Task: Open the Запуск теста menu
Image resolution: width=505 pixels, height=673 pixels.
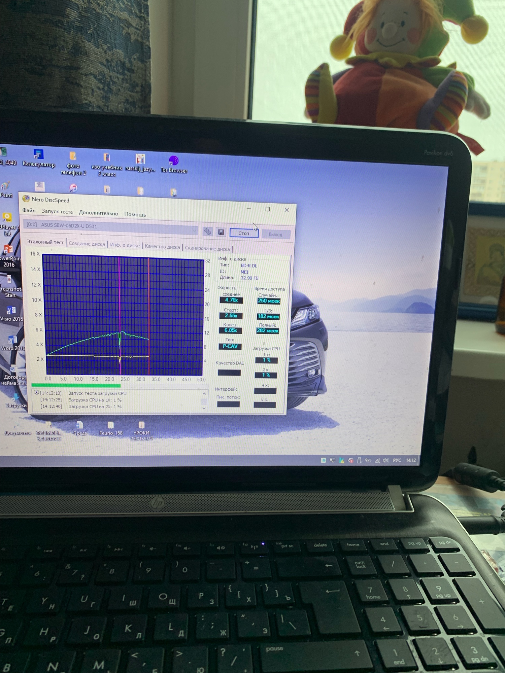Action: pos(57,211)
